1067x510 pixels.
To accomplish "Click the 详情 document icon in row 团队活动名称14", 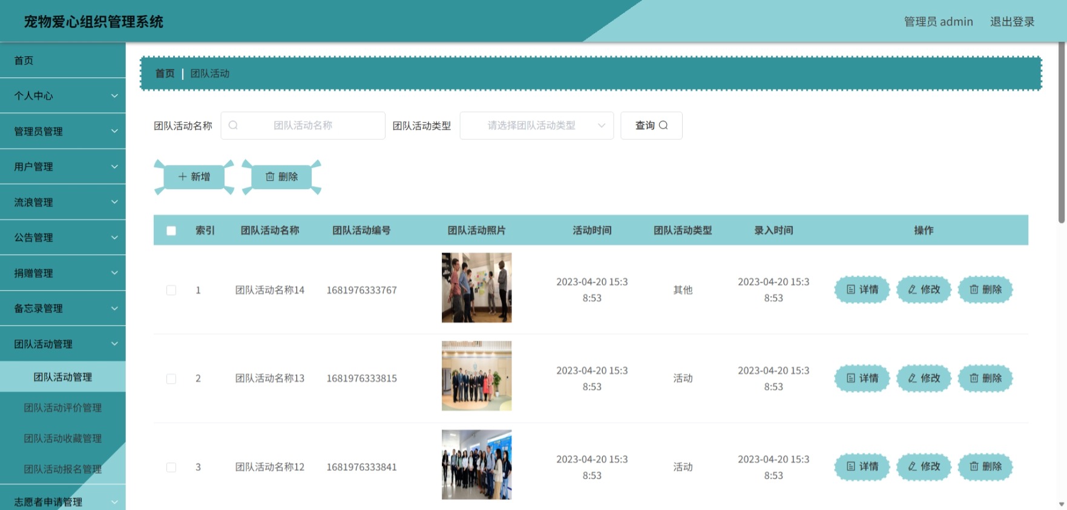I will [x=851, y=289].
